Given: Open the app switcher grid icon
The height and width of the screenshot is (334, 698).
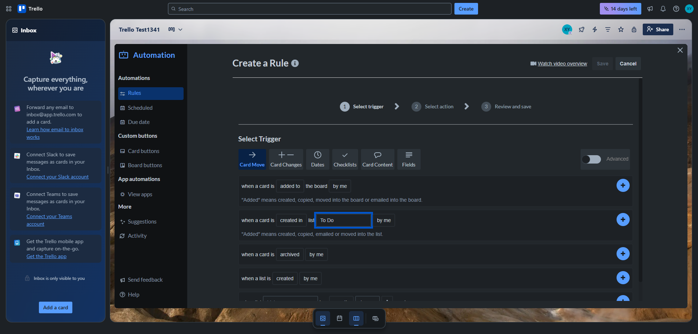Looking at the screenshot, I should pos(9,9).
